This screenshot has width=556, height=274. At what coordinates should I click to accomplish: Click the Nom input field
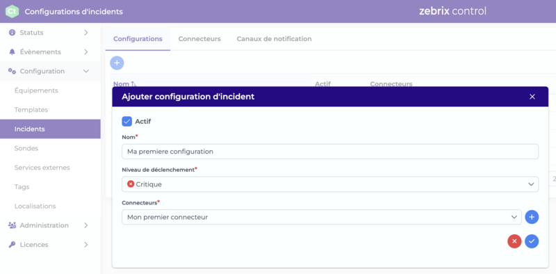(x=330, y=152)
